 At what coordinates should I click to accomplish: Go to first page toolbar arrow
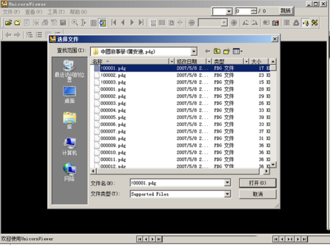pyautogui.click(x=114, y=23)
